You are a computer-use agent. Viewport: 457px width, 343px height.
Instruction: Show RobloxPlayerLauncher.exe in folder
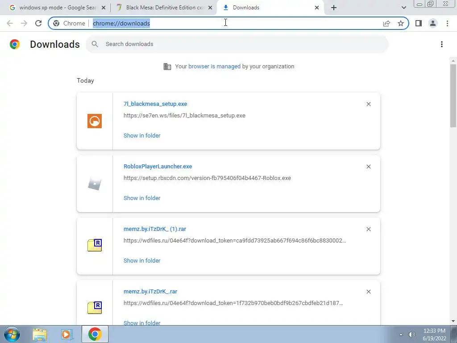(142, 198)
